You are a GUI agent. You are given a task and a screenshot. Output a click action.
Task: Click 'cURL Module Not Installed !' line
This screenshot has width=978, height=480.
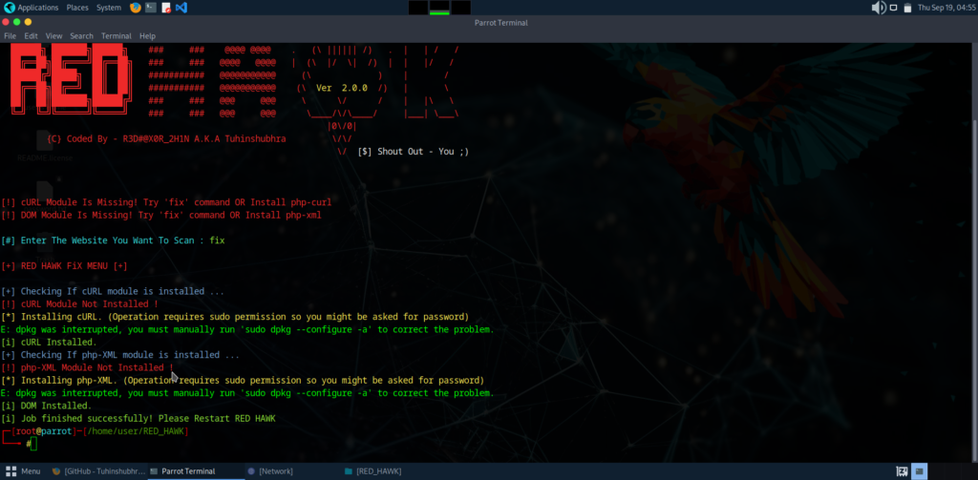79,304
